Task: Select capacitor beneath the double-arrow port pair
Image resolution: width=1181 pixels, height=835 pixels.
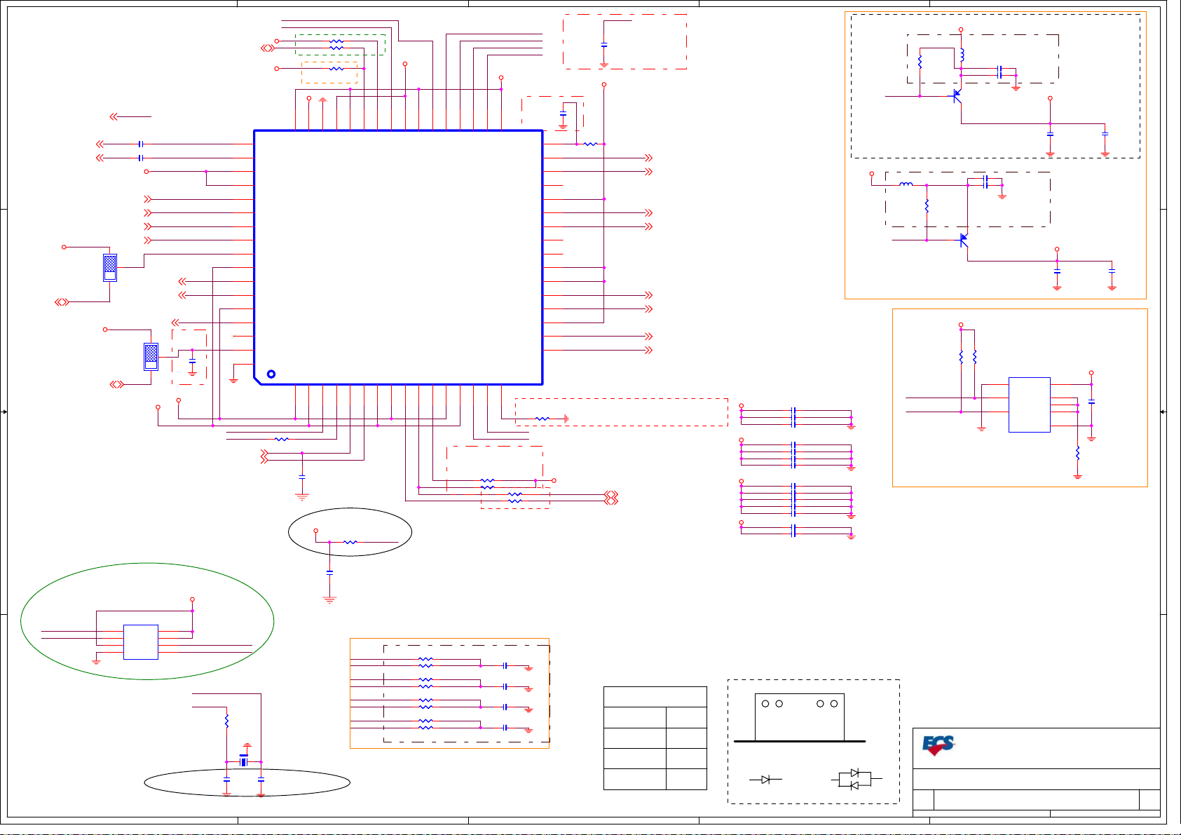Action: click(302, 476)
